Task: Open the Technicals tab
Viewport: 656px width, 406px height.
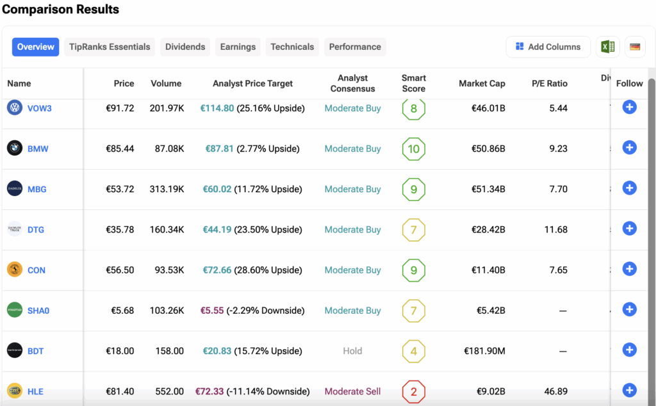Action: tap(292, 47)
